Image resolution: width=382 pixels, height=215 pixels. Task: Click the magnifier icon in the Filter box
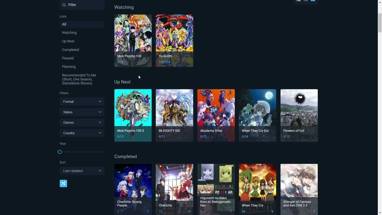[64, 5]
